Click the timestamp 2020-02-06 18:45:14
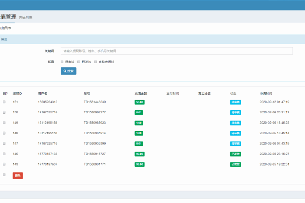305x203 pixels. coord(274,133)
